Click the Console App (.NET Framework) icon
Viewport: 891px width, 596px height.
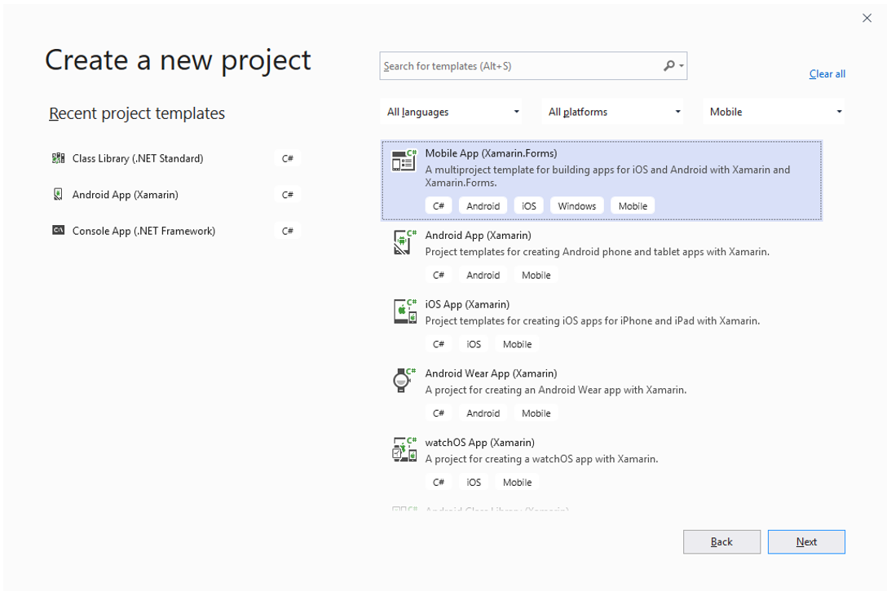click(x=58, y=230)
